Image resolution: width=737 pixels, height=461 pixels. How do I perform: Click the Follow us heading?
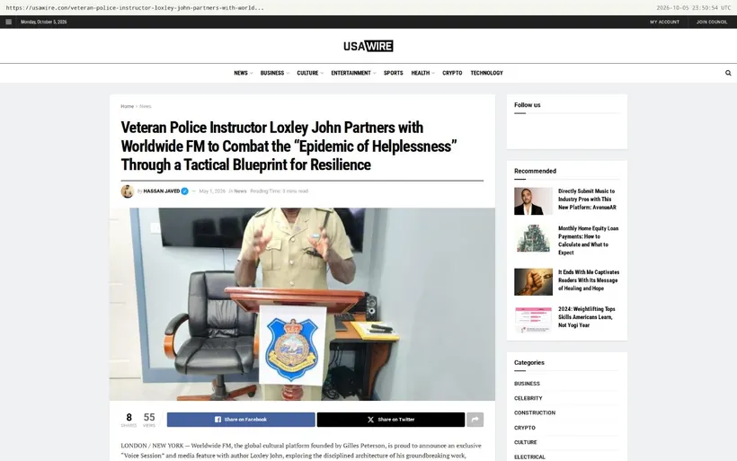527,105
